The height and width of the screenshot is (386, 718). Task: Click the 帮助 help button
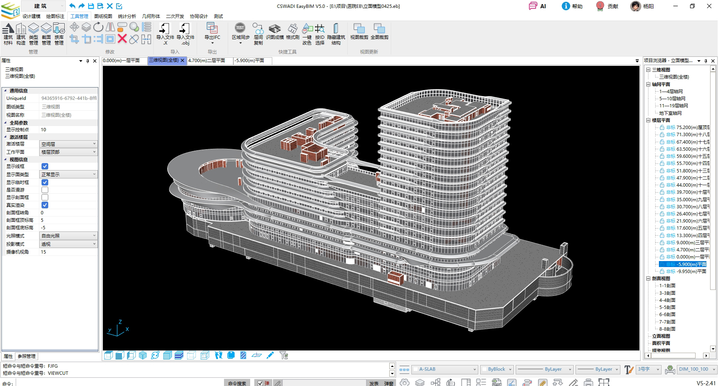(x=572, y=6)
